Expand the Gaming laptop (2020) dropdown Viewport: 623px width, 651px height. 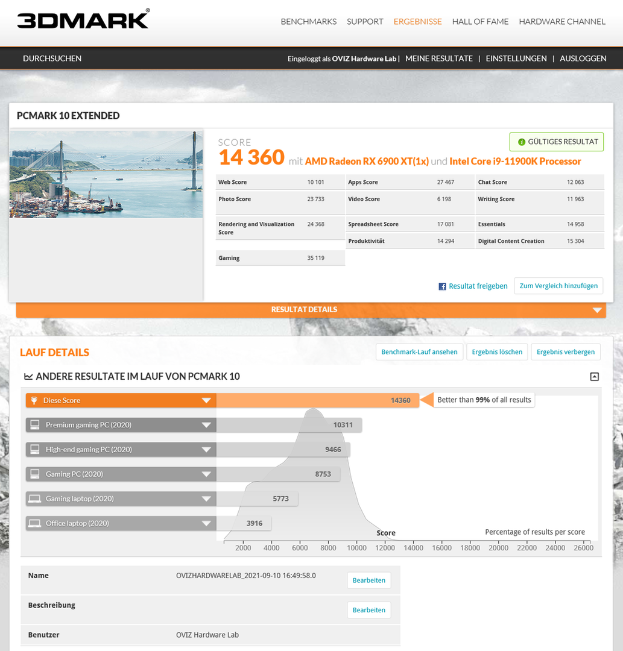[x=206, y=499]
